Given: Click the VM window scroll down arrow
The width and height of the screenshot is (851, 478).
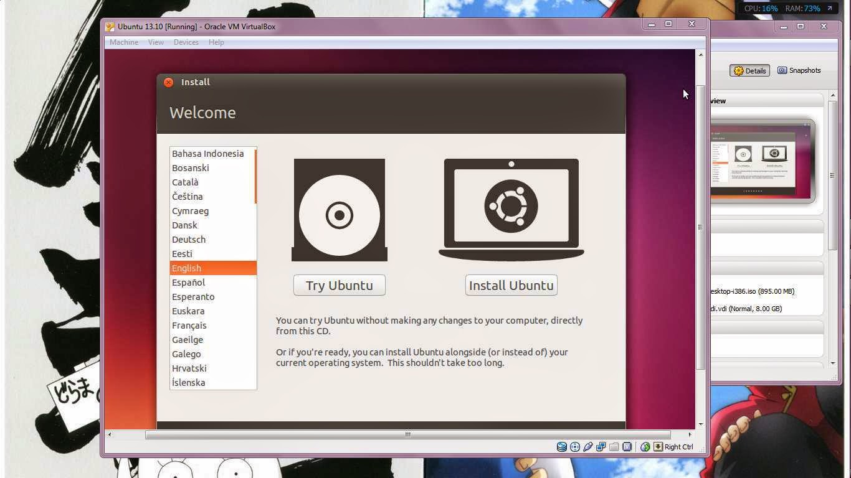Looking at the screenshot, I should (x=700, y=424).
